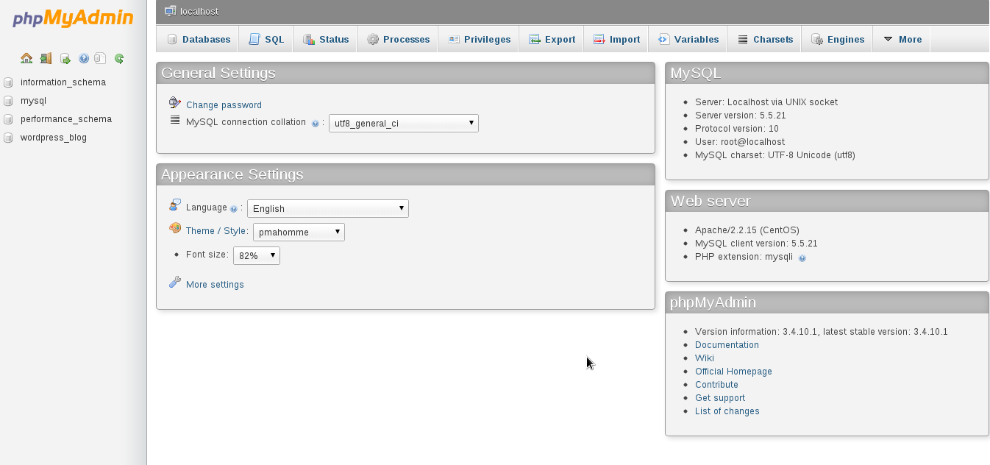Select the wordpress_blog database in sidebar
This screenshot has height=465, width=990.
pos(53,138)
